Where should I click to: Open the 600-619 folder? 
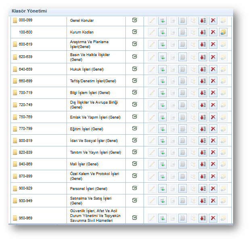click(25, 44)
